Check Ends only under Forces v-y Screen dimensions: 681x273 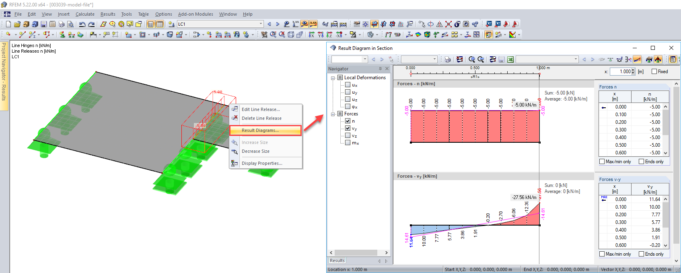[x=642, y=254]
